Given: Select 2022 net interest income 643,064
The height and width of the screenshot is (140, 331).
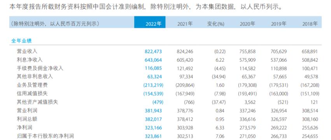Looking at the screenshot, I should pos(153,60).
